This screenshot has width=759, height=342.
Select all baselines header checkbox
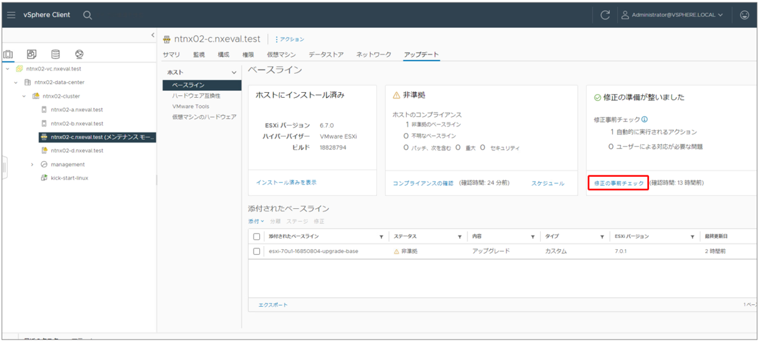(257, 237)
